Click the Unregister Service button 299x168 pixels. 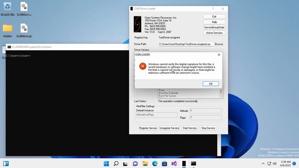pyautogui.click(x=169, y=128)
